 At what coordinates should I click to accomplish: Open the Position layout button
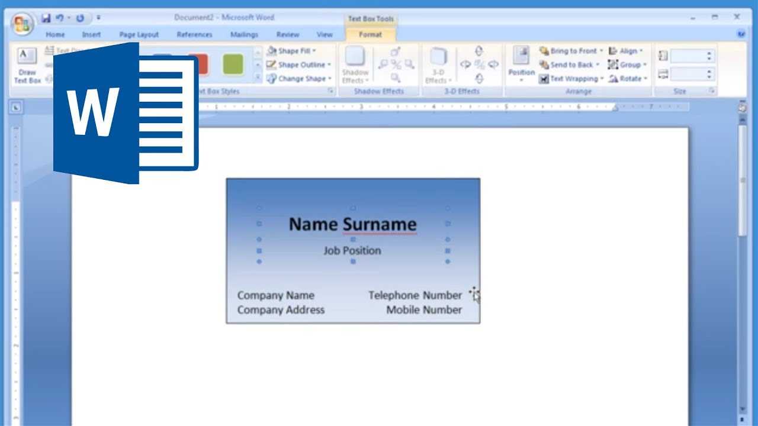pyautogui.click(x=521, y=65)
